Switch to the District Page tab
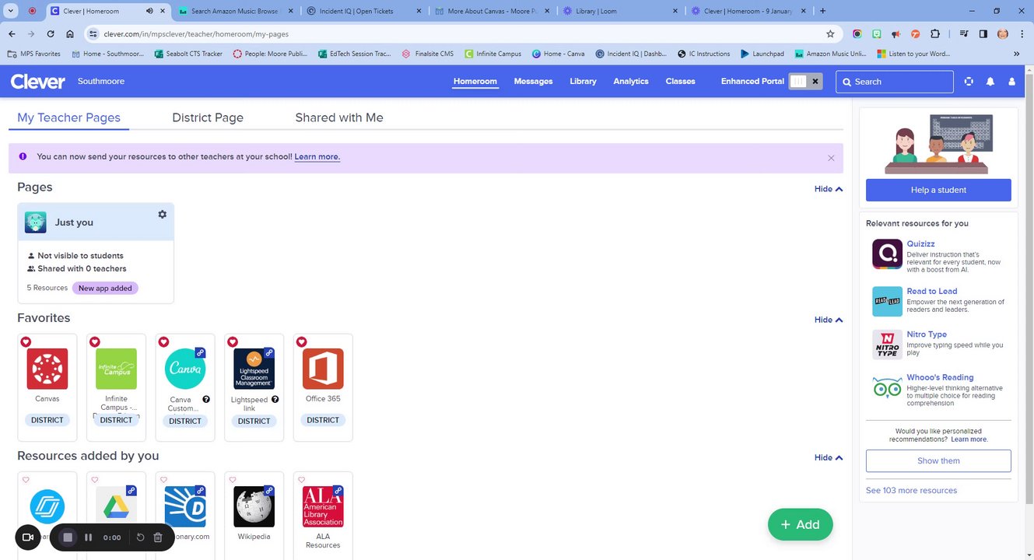This screenshot has width=1034, height=560. point(208,117)
